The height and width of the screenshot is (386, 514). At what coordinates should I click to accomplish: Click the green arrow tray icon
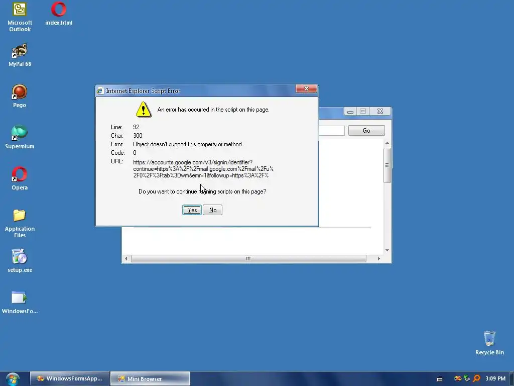[x=467, y=378]
